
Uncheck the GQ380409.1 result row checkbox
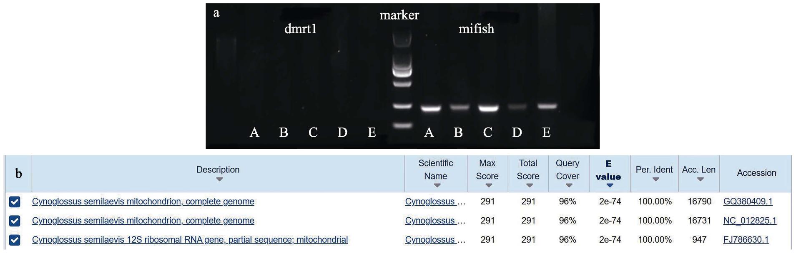click(x=15, y=202)
